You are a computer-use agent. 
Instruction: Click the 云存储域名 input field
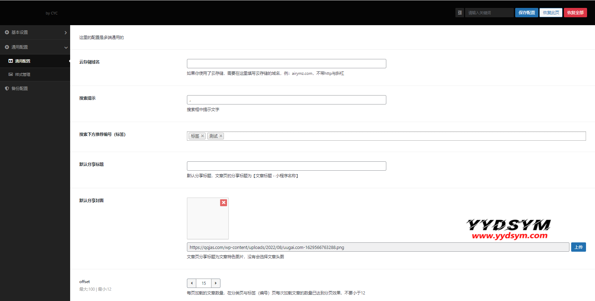(x=286, y=63)
